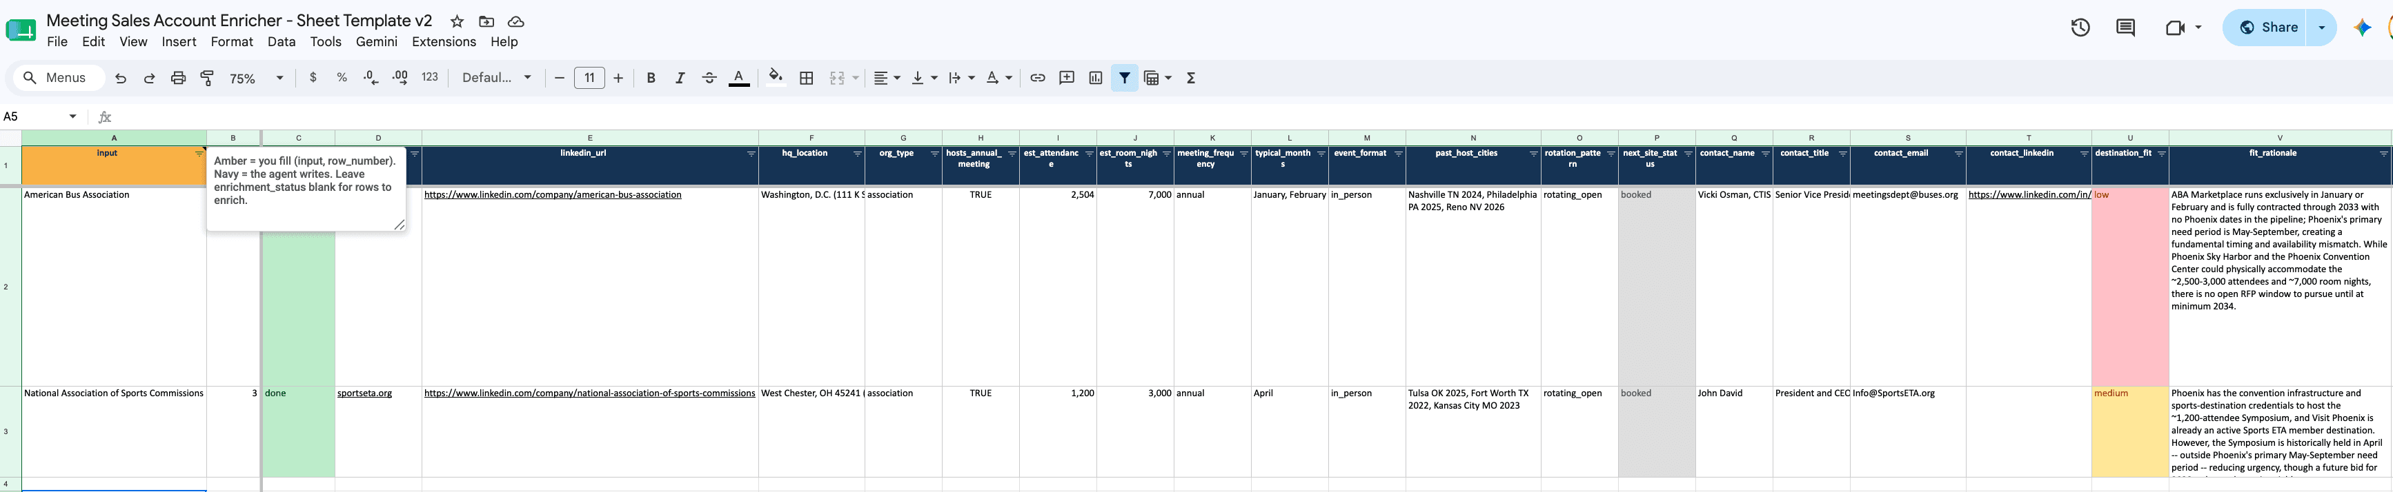Viewport: 2393px width, 492px height.
Task: Format selection as percent
Action: 342,78
